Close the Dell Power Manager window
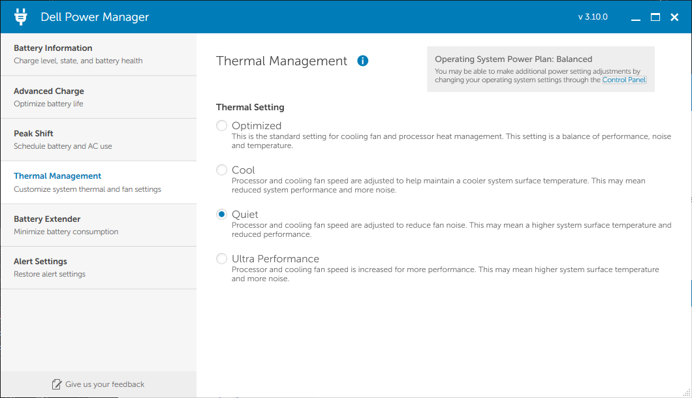This screenshot has height=398, width=692. [x=675, y=17]
